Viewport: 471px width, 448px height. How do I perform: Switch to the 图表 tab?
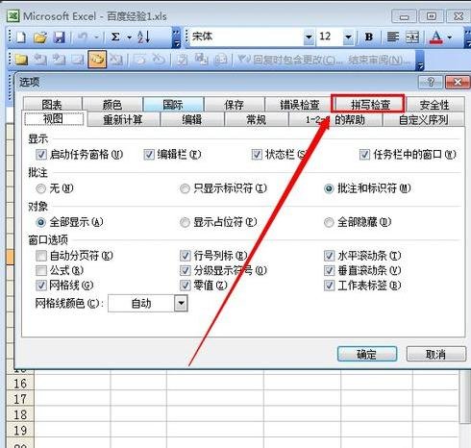tap(52, 105)
